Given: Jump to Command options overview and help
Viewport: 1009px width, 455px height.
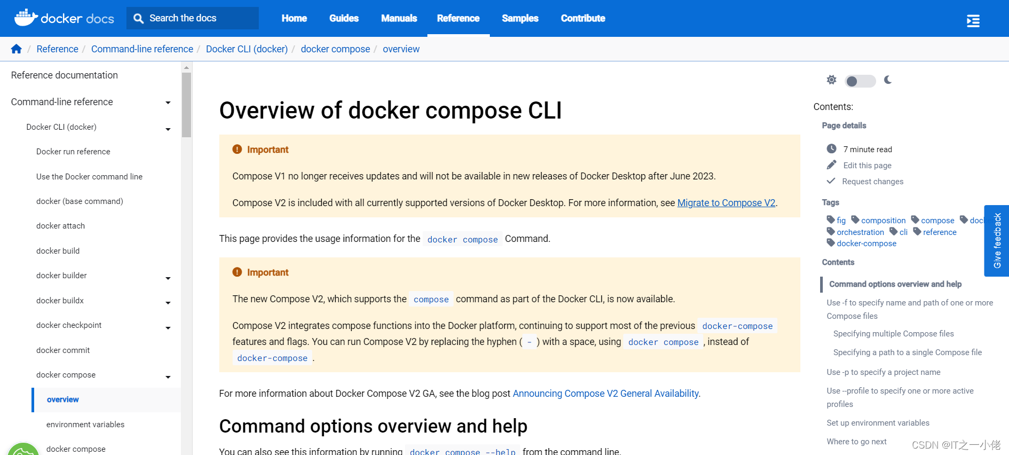Looking at the screenshot, I should pyautogui.click(x=895, y=284).
